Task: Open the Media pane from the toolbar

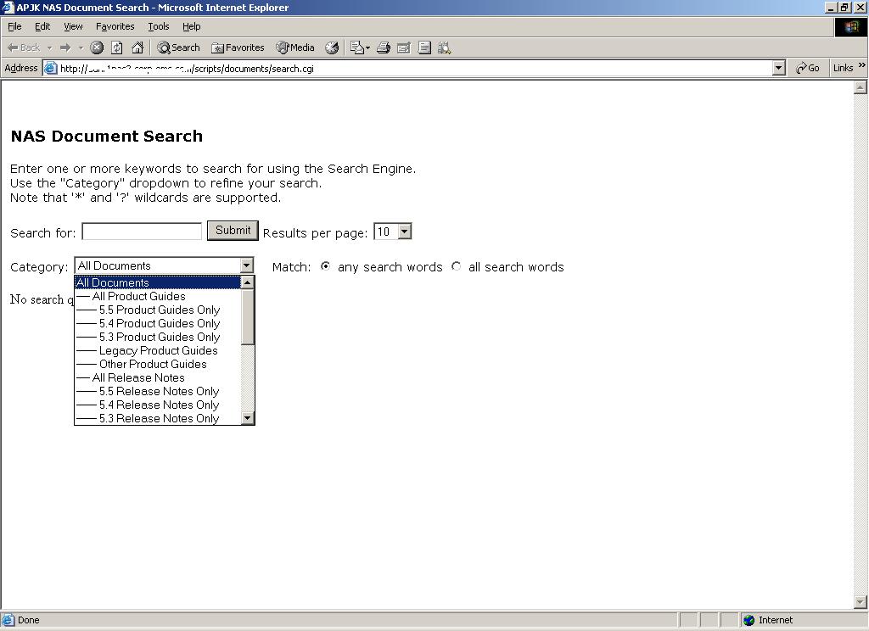Action: (295, 47)
